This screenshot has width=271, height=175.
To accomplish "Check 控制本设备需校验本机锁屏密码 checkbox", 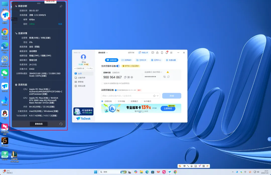I will pyautogui.click(x=102, y=83).
